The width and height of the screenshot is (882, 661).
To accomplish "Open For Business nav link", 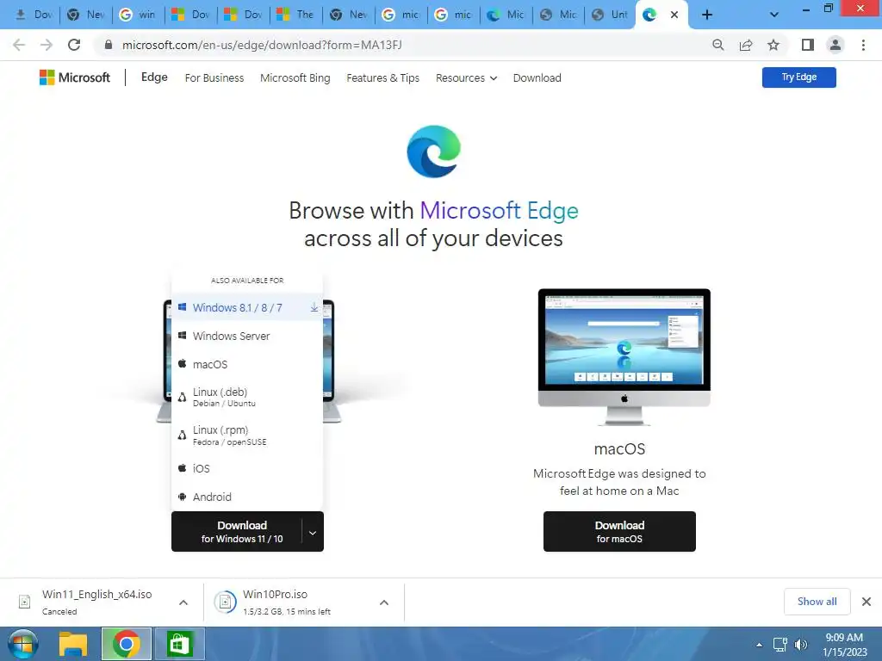I will (214, 78).
